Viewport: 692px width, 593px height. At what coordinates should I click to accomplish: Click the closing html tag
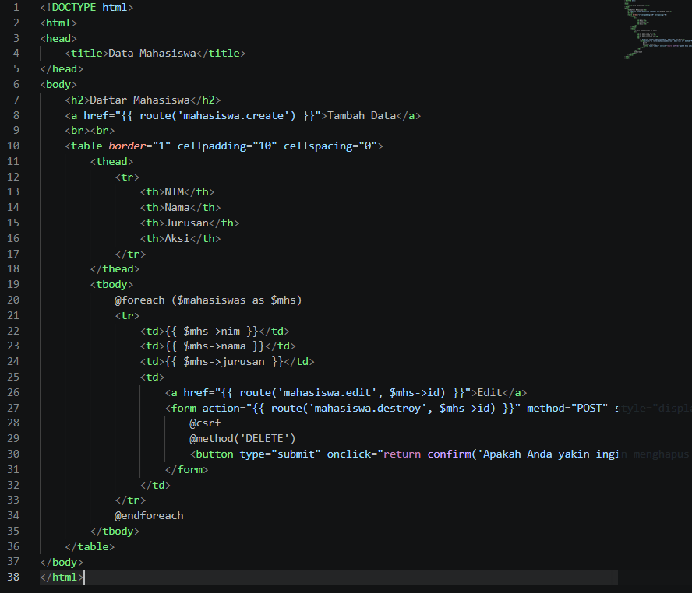tap(62, 577)
